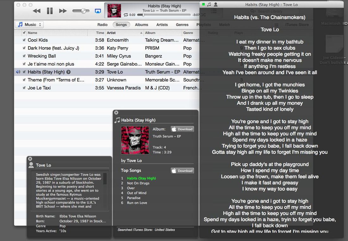348x241 pixels.
Task: Click the music note icon in lyrics title bar
Action: pyautogui.click(x=209, y=4)
